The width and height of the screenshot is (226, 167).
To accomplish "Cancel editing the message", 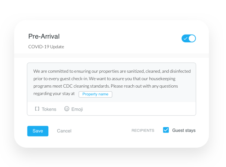I will pyautogui.click(x=64, y=131).
